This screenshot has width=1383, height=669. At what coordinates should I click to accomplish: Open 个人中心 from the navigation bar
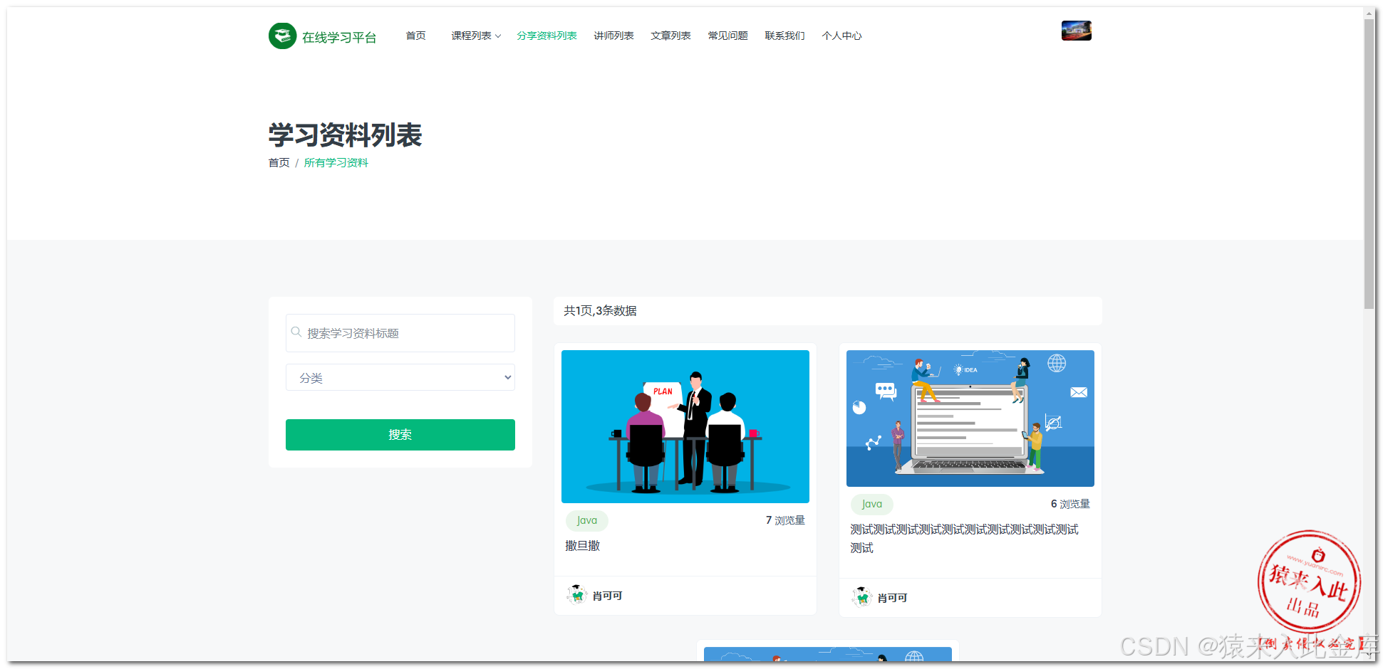pyautogui.click(x=842, y=35)
